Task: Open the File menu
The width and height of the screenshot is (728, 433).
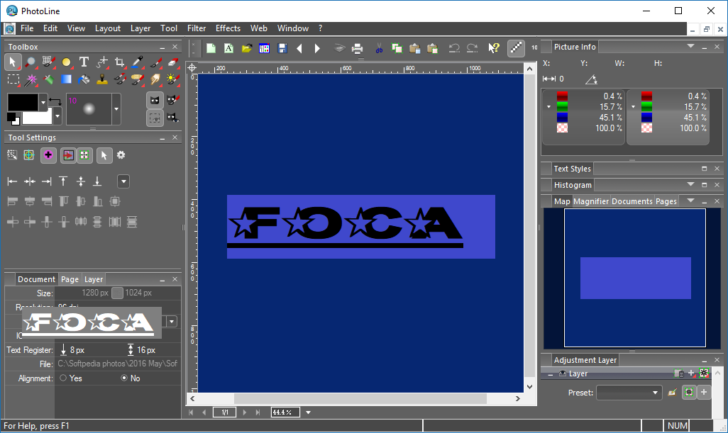Action: (27, 28)
